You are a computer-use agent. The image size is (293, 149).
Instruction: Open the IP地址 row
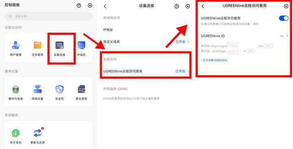(x=146, y=30)
